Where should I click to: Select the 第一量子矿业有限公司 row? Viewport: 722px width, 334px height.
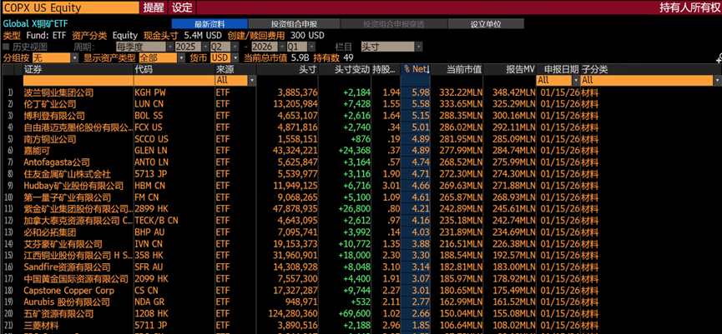tap(361, 197)
